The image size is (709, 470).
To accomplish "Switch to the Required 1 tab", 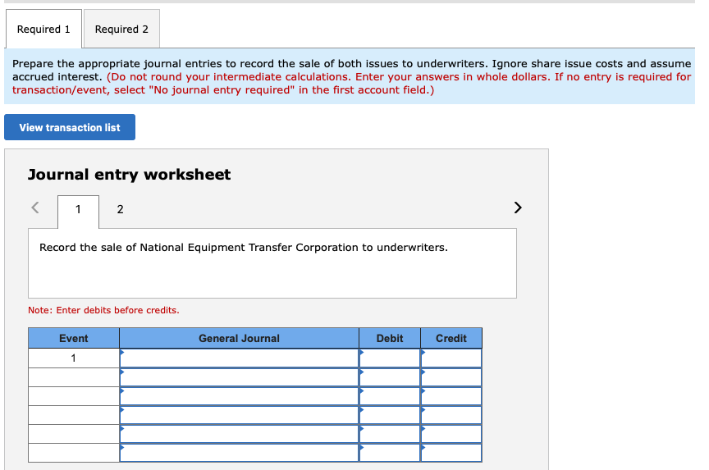I will (x=43, y=29).
